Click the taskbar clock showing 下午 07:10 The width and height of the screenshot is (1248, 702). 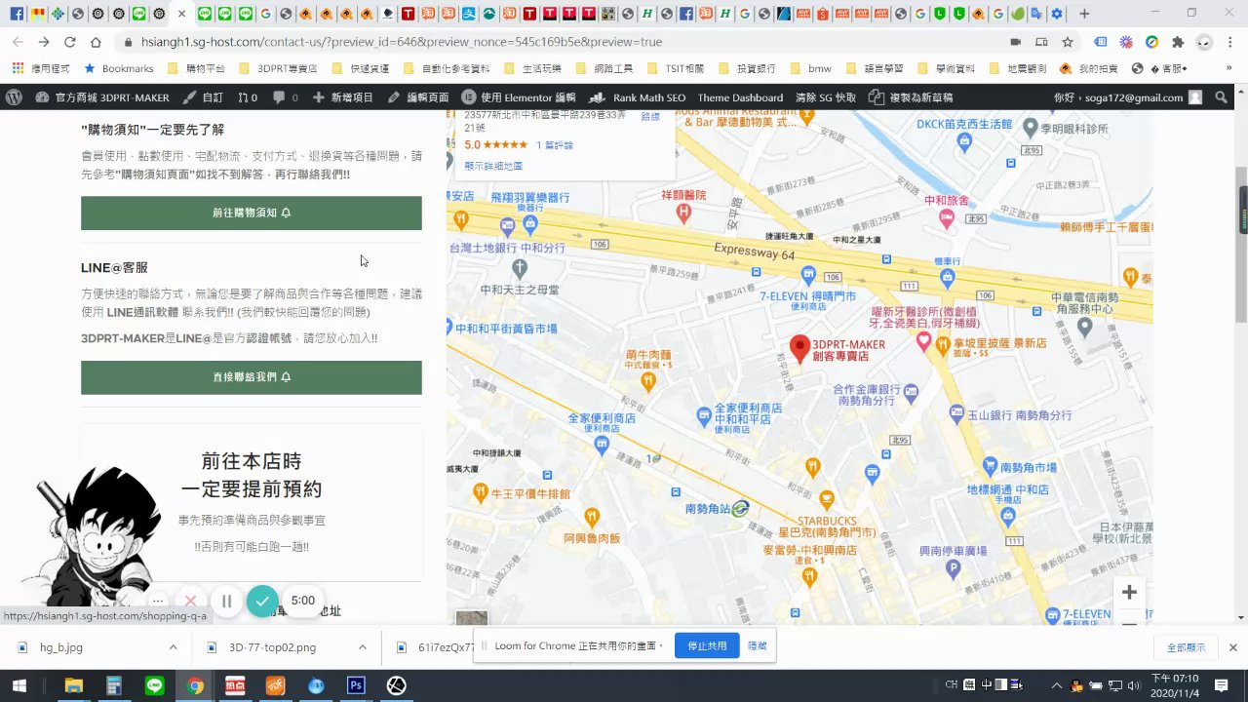point(1174,685)
